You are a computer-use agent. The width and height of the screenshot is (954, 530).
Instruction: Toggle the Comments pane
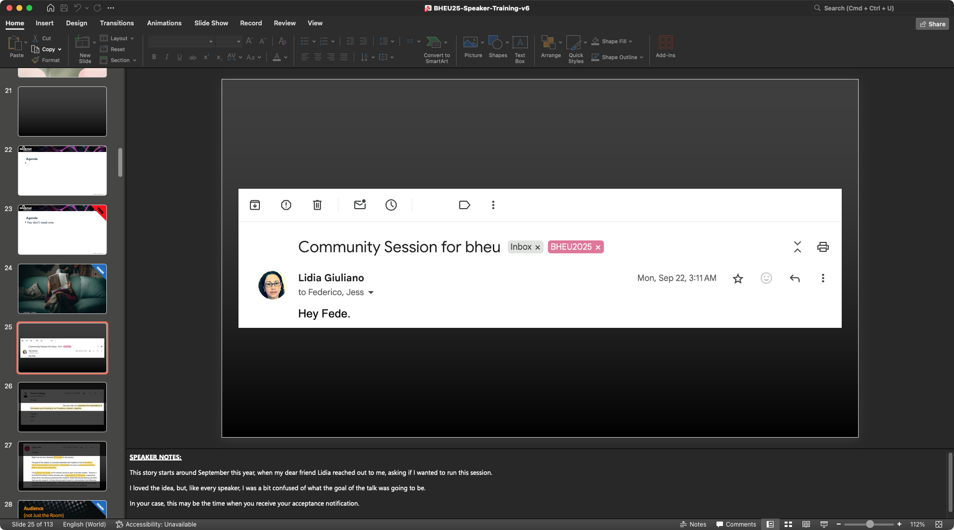[x=736, y=525]
